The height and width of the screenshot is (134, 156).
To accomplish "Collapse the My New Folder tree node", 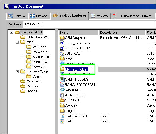I will (x=17, y=71).
